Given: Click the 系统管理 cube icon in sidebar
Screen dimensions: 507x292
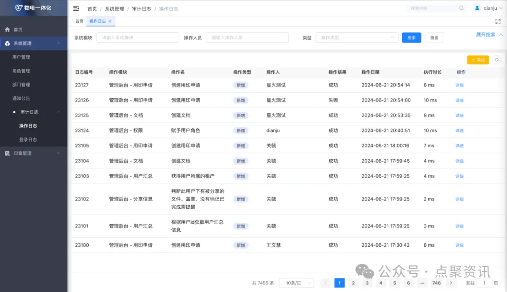Looking at the screenshot, I should click(7, 44).
